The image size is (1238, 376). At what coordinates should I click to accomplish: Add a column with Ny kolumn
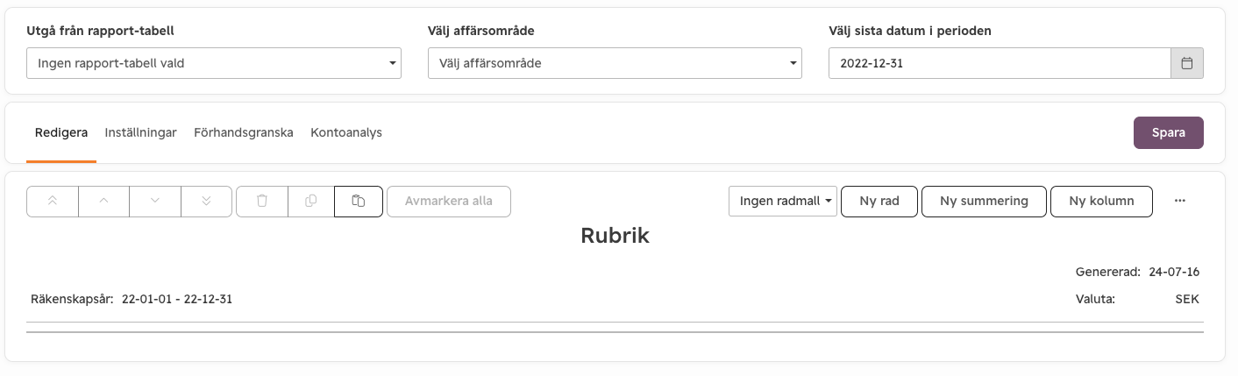pyautogui.click(x=1101, y=201)
